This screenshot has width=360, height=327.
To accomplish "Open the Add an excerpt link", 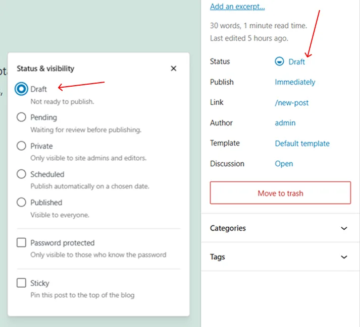I will tap(237, 7).
